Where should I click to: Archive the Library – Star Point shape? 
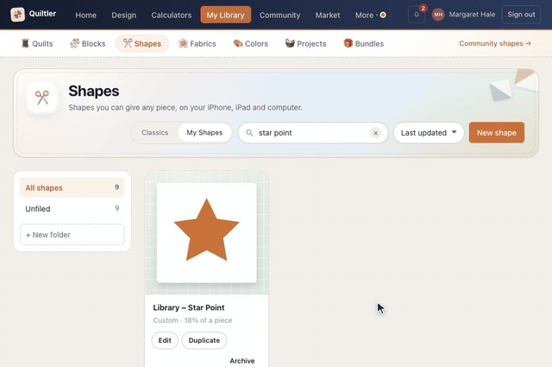tap(242, 361)
